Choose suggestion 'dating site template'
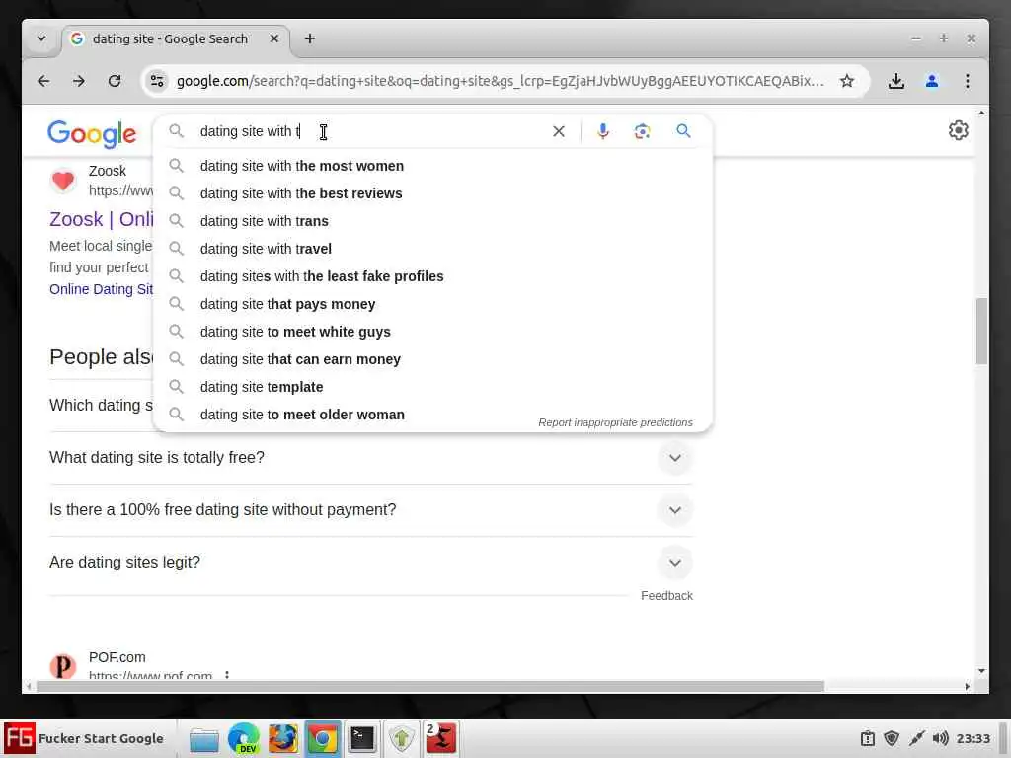 [432, 387]
